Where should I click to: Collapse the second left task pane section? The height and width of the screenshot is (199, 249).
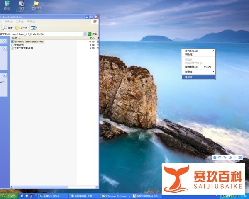[4, 75]
